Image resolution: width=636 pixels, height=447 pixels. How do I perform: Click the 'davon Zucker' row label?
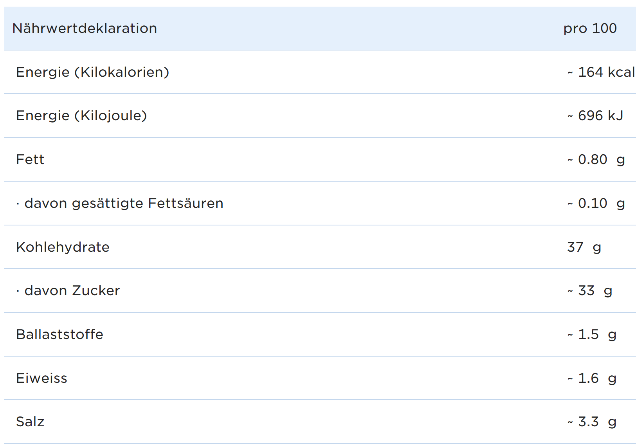pos(72,291)
